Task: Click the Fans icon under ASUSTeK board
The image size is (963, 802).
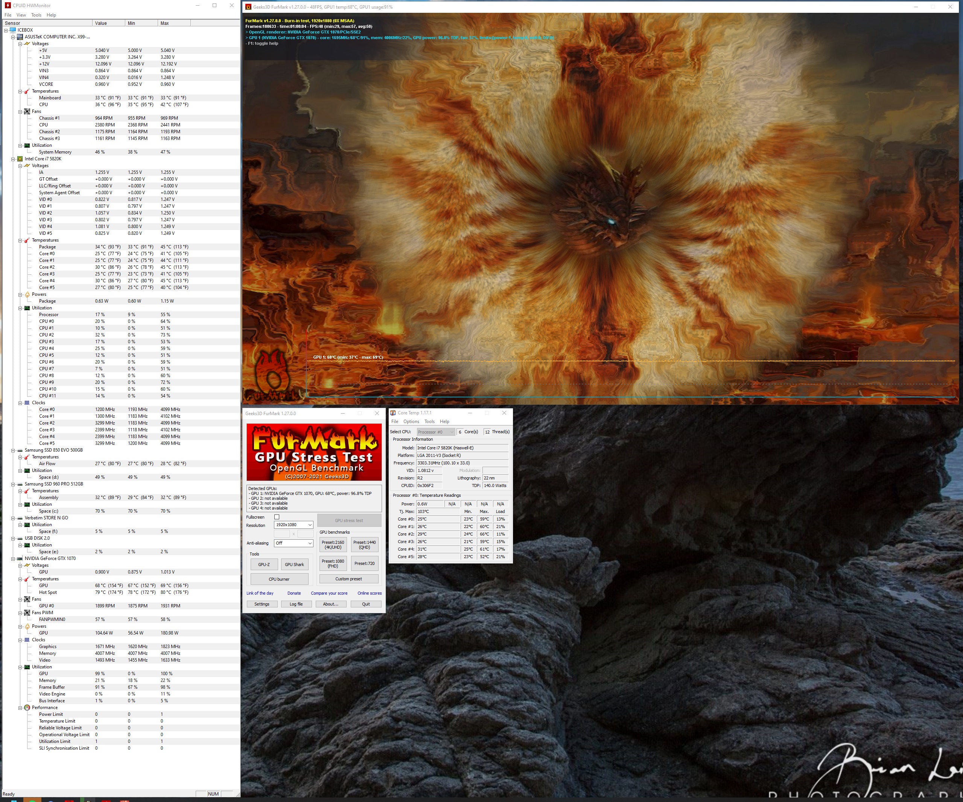Action: coord(27,111)
